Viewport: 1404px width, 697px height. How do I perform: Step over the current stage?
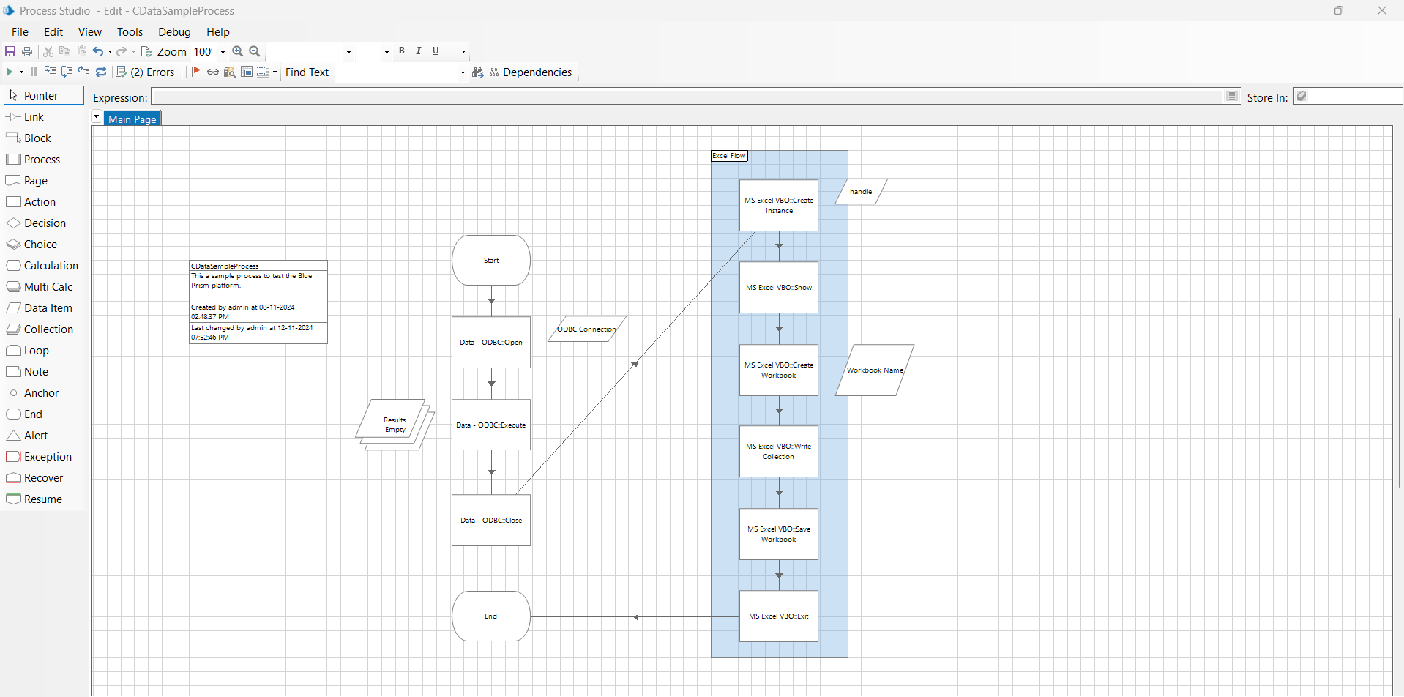pyautogui.click(x=67, y=72)
